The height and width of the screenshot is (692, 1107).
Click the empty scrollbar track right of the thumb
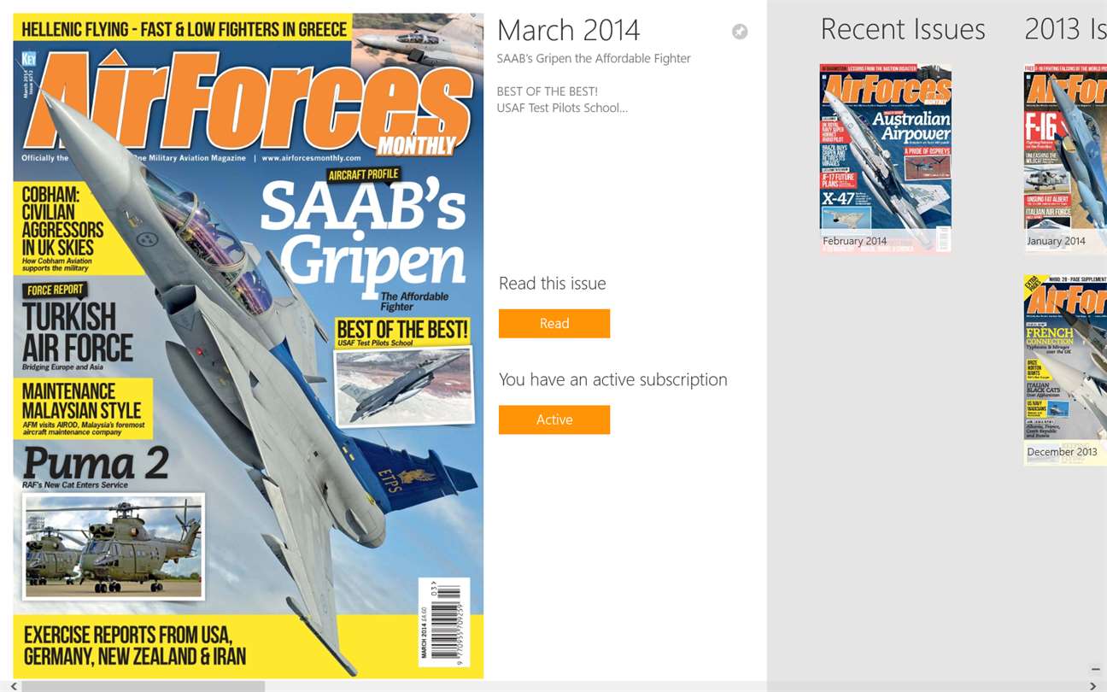coord(675,686)
